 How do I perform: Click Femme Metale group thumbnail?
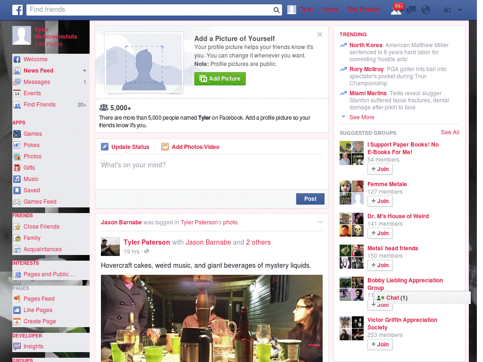point(351,193)
